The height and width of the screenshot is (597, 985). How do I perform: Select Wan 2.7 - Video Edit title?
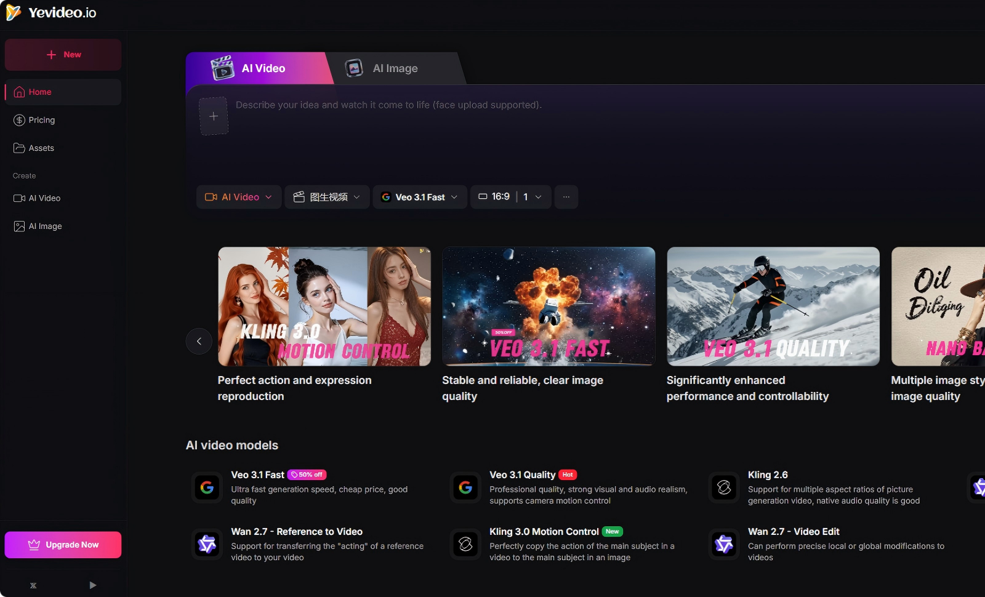tap(794, 532)
